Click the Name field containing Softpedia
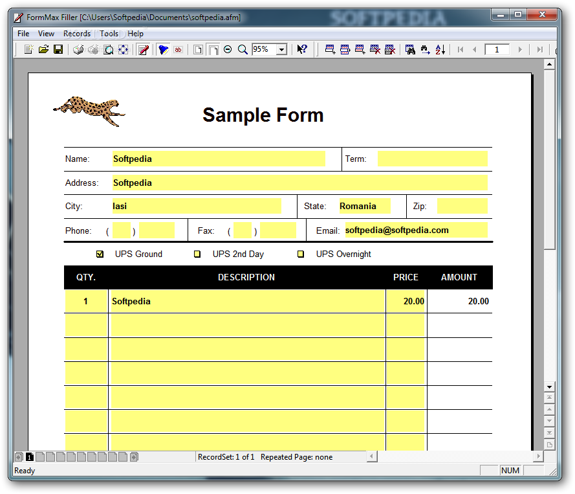 coord(219,159)
